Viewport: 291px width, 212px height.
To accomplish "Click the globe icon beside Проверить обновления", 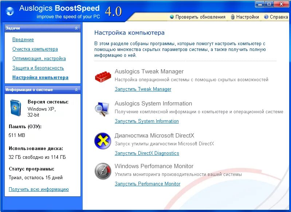I will 172,17.
